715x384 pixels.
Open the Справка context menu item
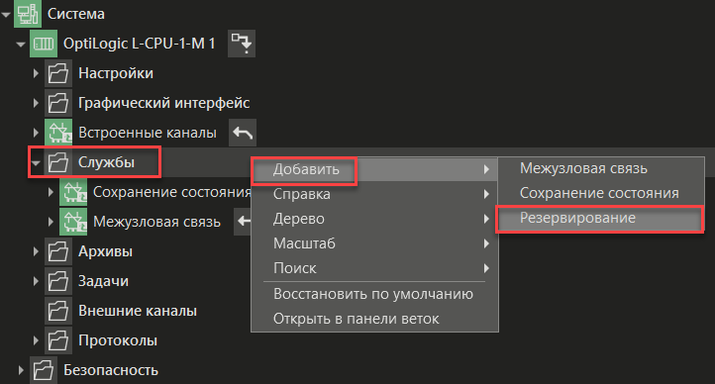coord(374,194)
